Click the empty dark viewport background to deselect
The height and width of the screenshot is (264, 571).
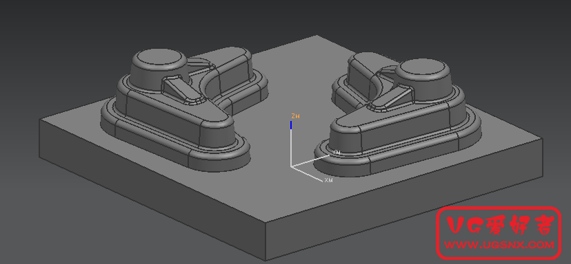pyautogui.click(x=73, y=36)
